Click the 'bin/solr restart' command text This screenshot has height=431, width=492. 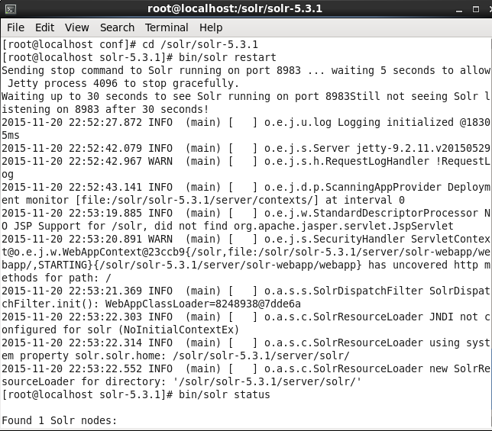tap(227, 58)
